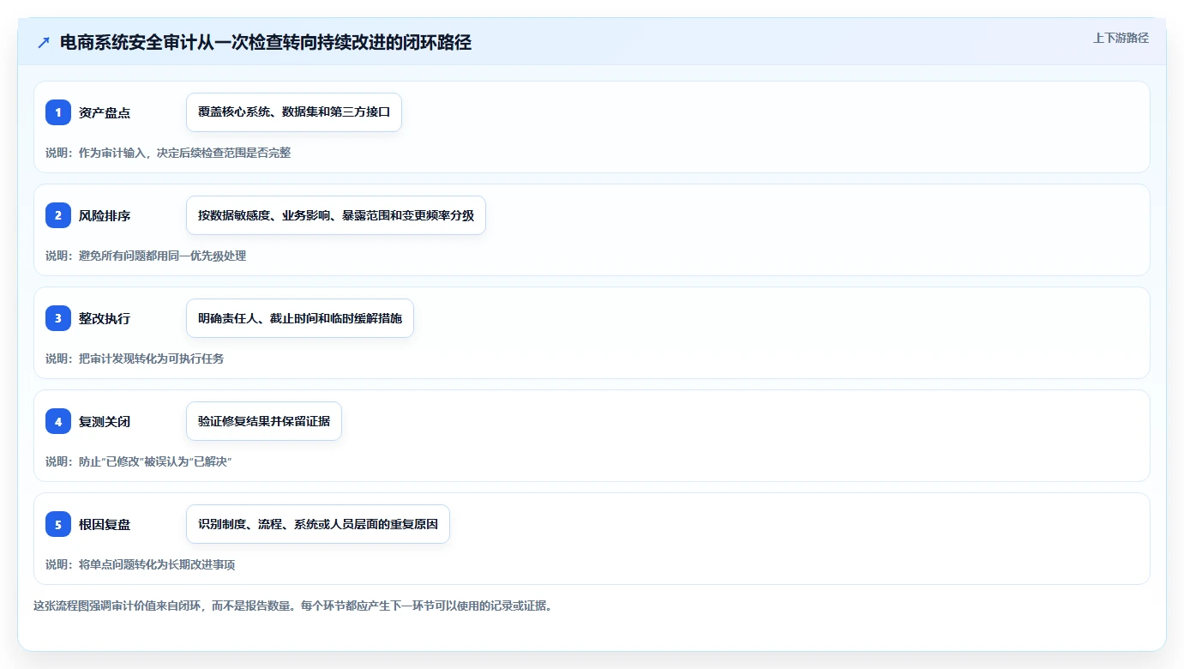Select step number 3 badge
The height and width of the screenshot is (669, 1184).
(58, 318)
